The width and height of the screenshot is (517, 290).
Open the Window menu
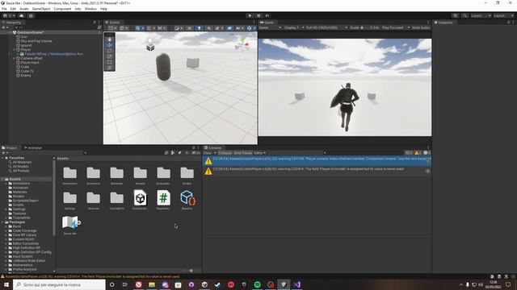(90, 9)
